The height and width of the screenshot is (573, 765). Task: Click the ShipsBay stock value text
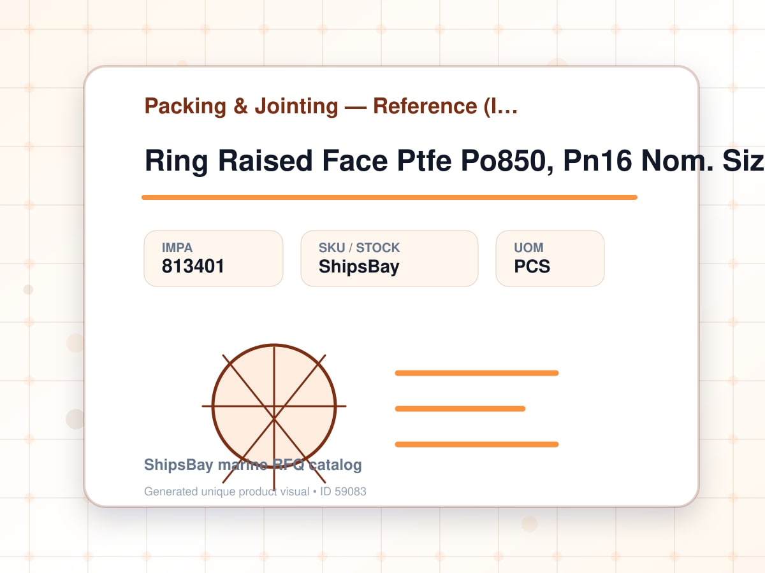click(x=359, y=267)
